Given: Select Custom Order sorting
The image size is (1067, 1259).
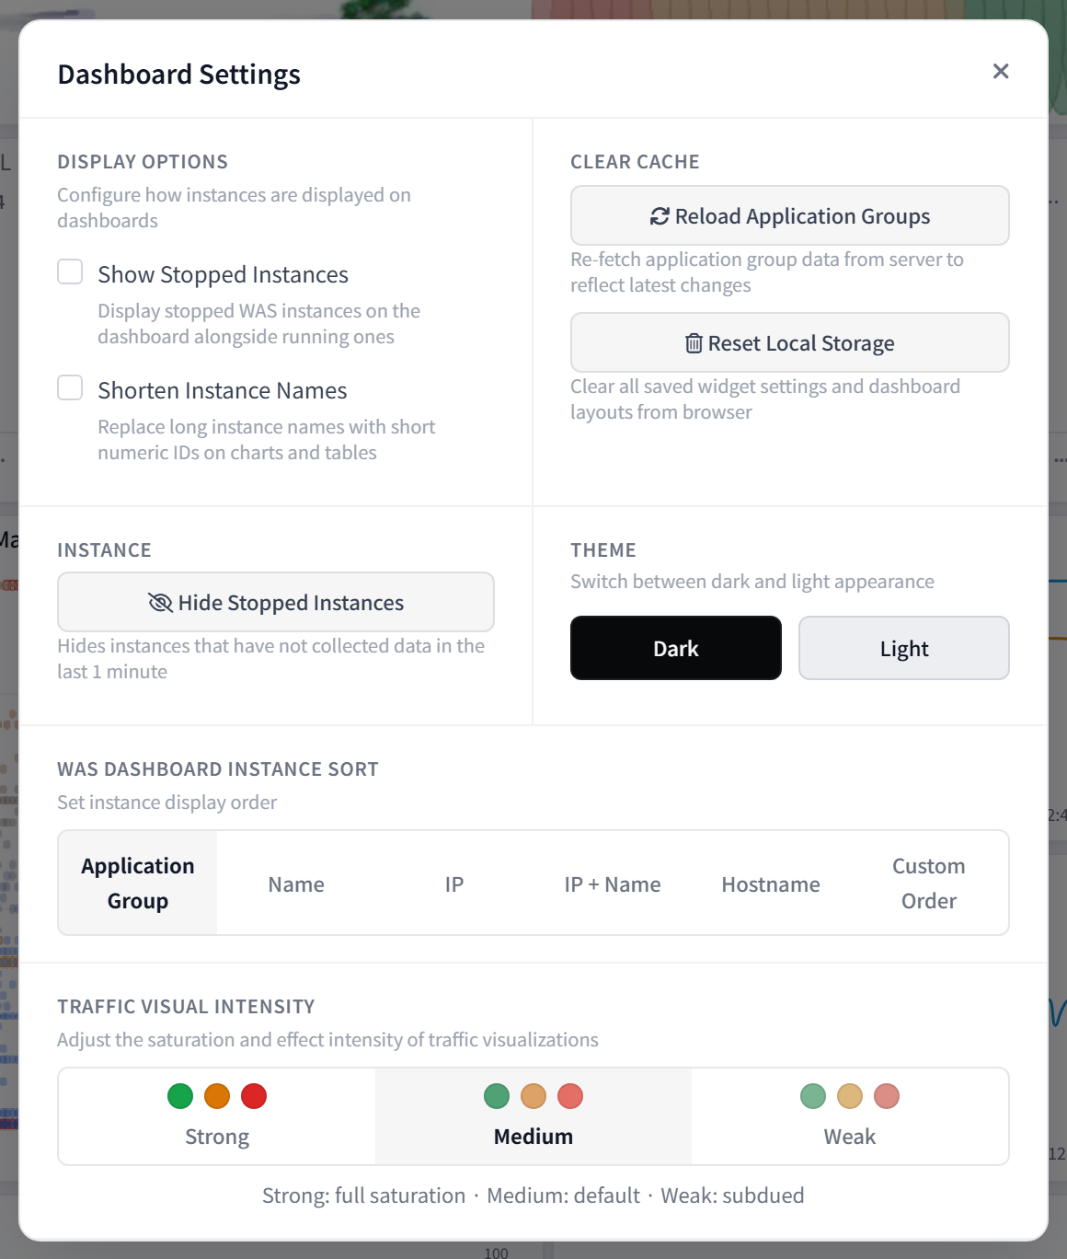Looking at the screenshot, I should pyautogui.click(x=929, y=883).
